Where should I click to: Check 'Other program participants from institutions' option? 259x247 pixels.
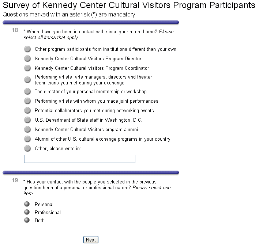[x=27, y=49]
